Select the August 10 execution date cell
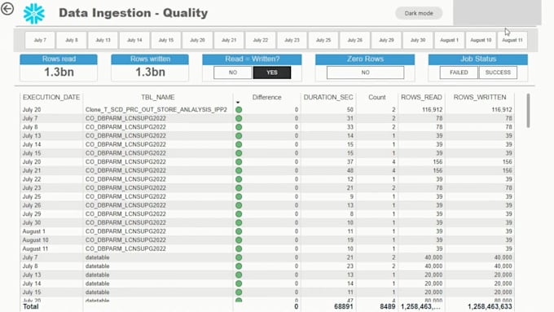554x312 pixels. 35,240
